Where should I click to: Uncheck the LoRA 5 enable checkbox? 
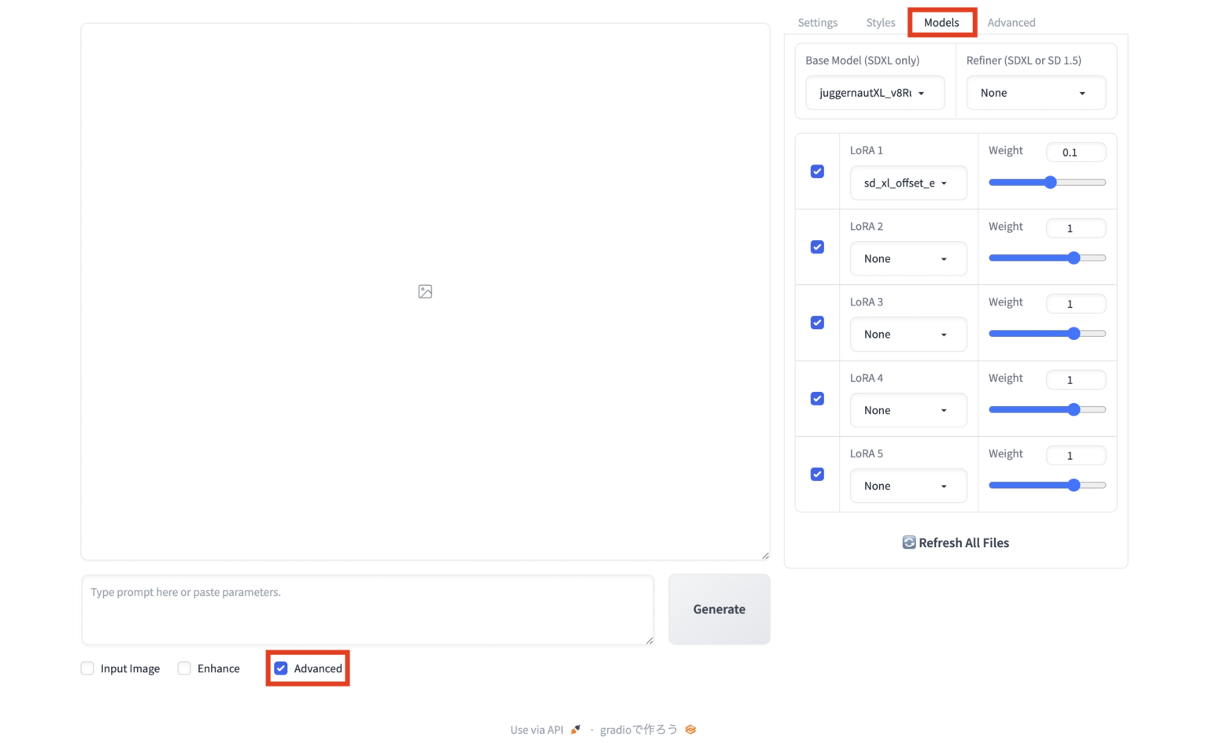(x=817, y=474)
